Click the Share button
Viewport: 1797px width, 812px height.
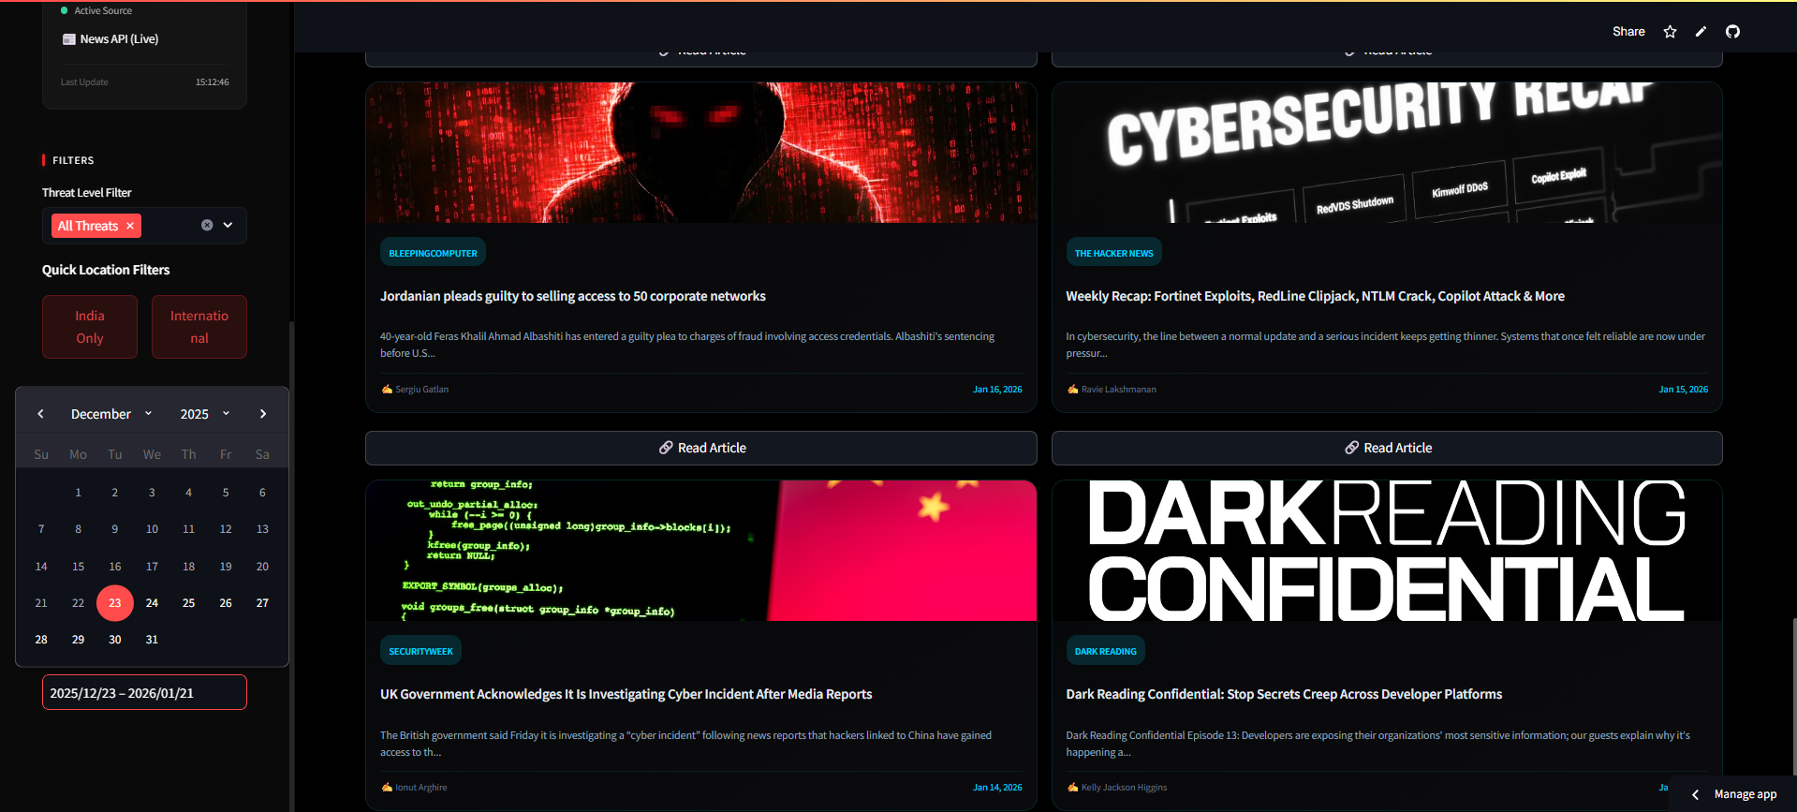click(1628, 32)
